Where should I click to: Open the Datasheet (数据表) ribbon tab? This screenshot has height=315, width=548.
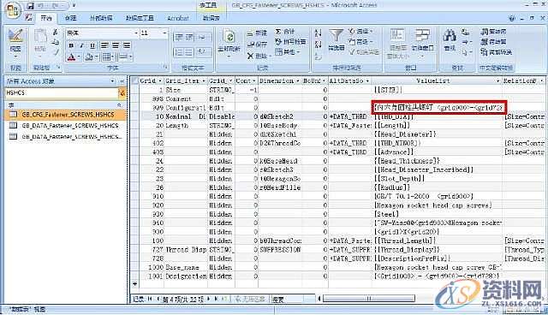point(211,18)
